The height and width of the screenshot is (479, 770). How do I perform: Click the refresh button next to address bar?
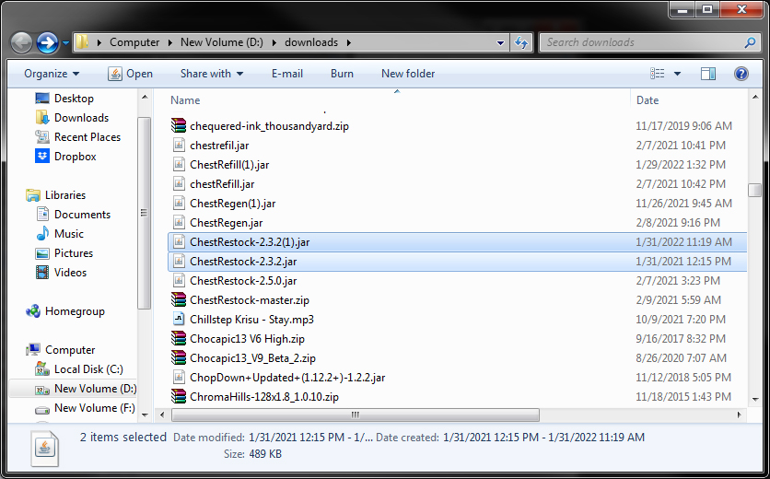point(521,42)
